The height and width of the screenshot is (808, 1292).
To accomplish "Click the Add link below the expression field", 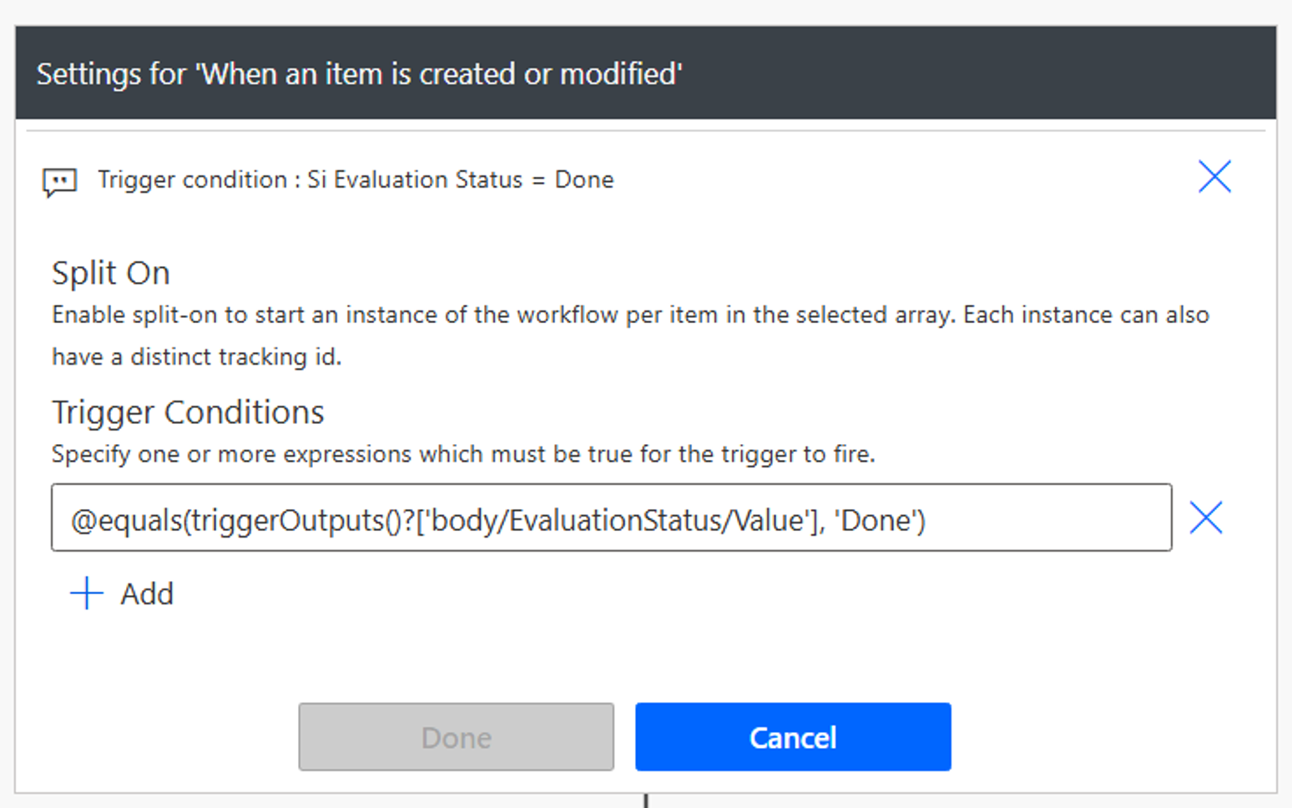I will pyautogui.click(x=146, y=593).
